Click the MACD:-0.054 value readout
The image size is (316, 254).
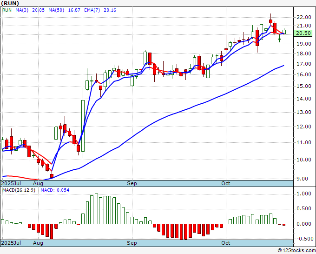55,190
